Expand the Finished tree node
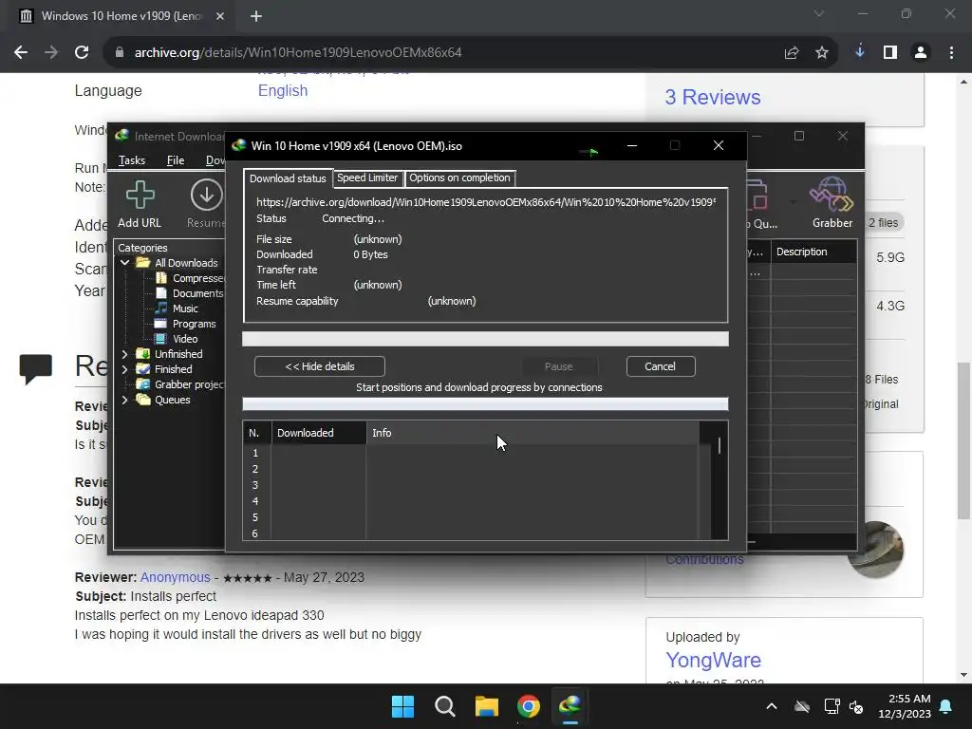972x729 pixels. point(124,369)
